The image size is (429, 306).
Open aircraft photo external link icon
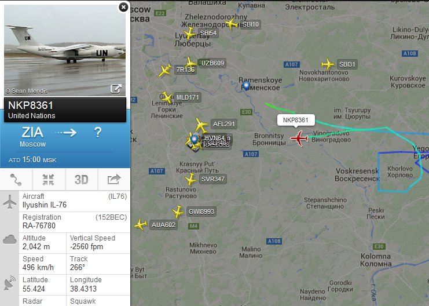(116, 89)
